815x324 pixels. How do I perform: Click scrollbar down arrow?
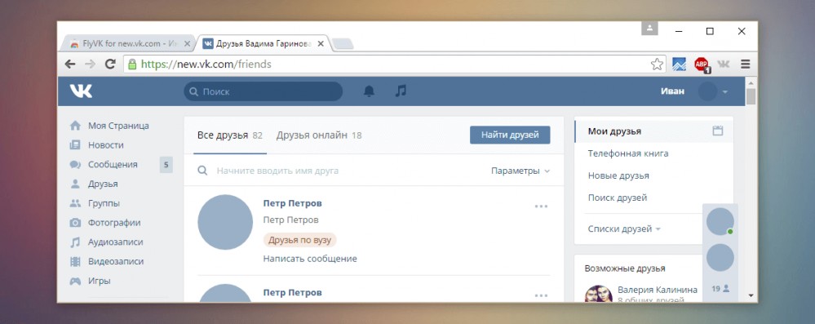coord(751,295)
